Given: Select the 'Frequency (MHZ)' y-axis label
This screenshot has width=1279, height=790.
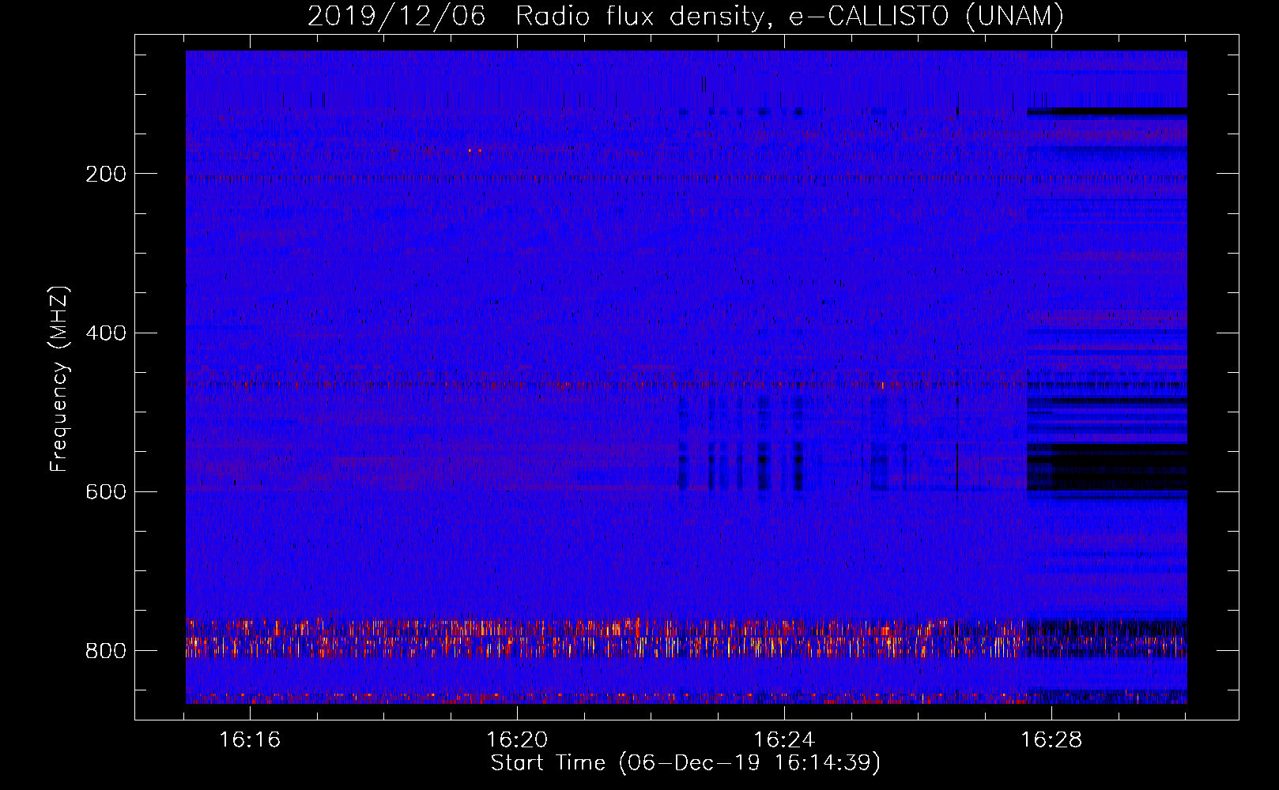Looking at the screenshot, I should tap(59, 378).
